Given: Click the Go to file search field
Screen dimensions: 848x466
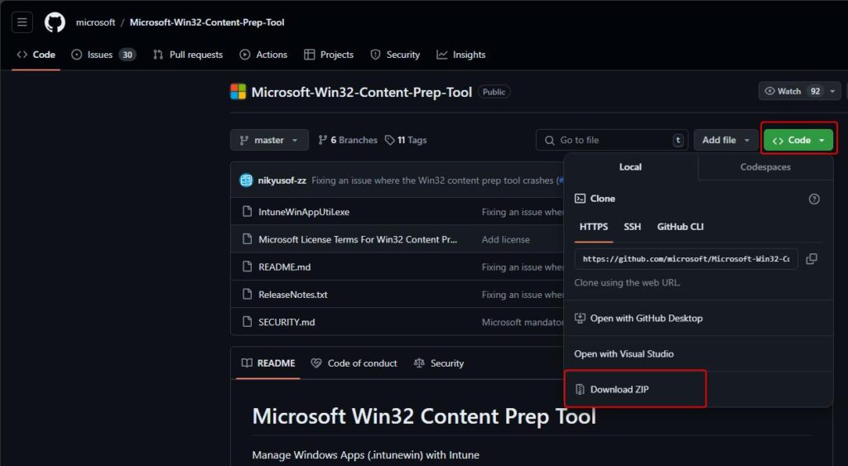Looking at the screenshot, I should (x=612, y=140).
